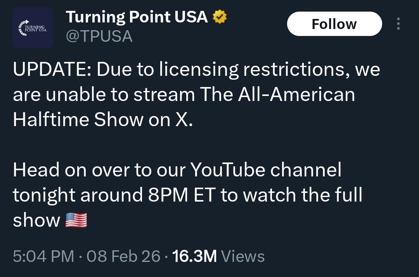
Task: Click the word 'show' beside the flag
Action: [36, 220]
